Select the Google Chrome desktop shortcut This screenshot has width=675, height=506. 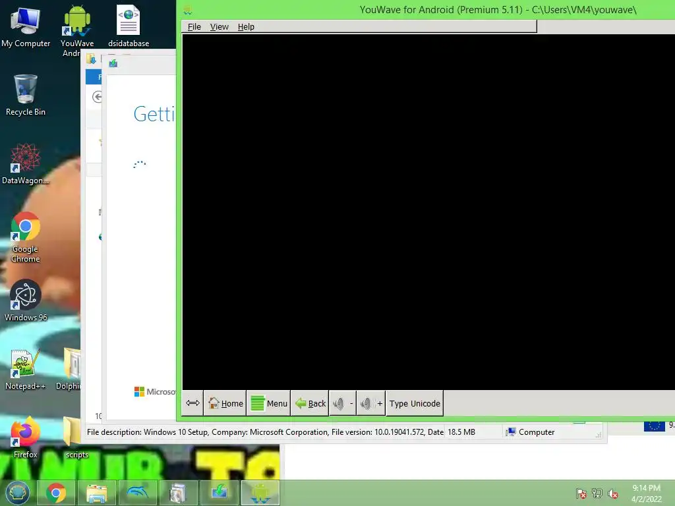[26, 237]
